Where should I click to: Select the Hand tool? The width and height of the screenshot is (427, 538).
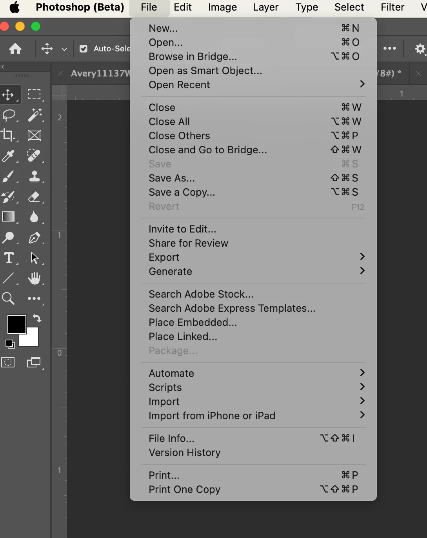35,278
